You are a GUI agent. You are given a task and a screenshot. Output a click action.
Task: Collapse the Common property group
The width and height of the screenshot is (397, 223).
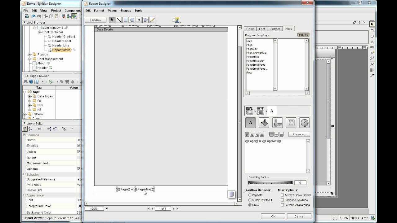25,135
